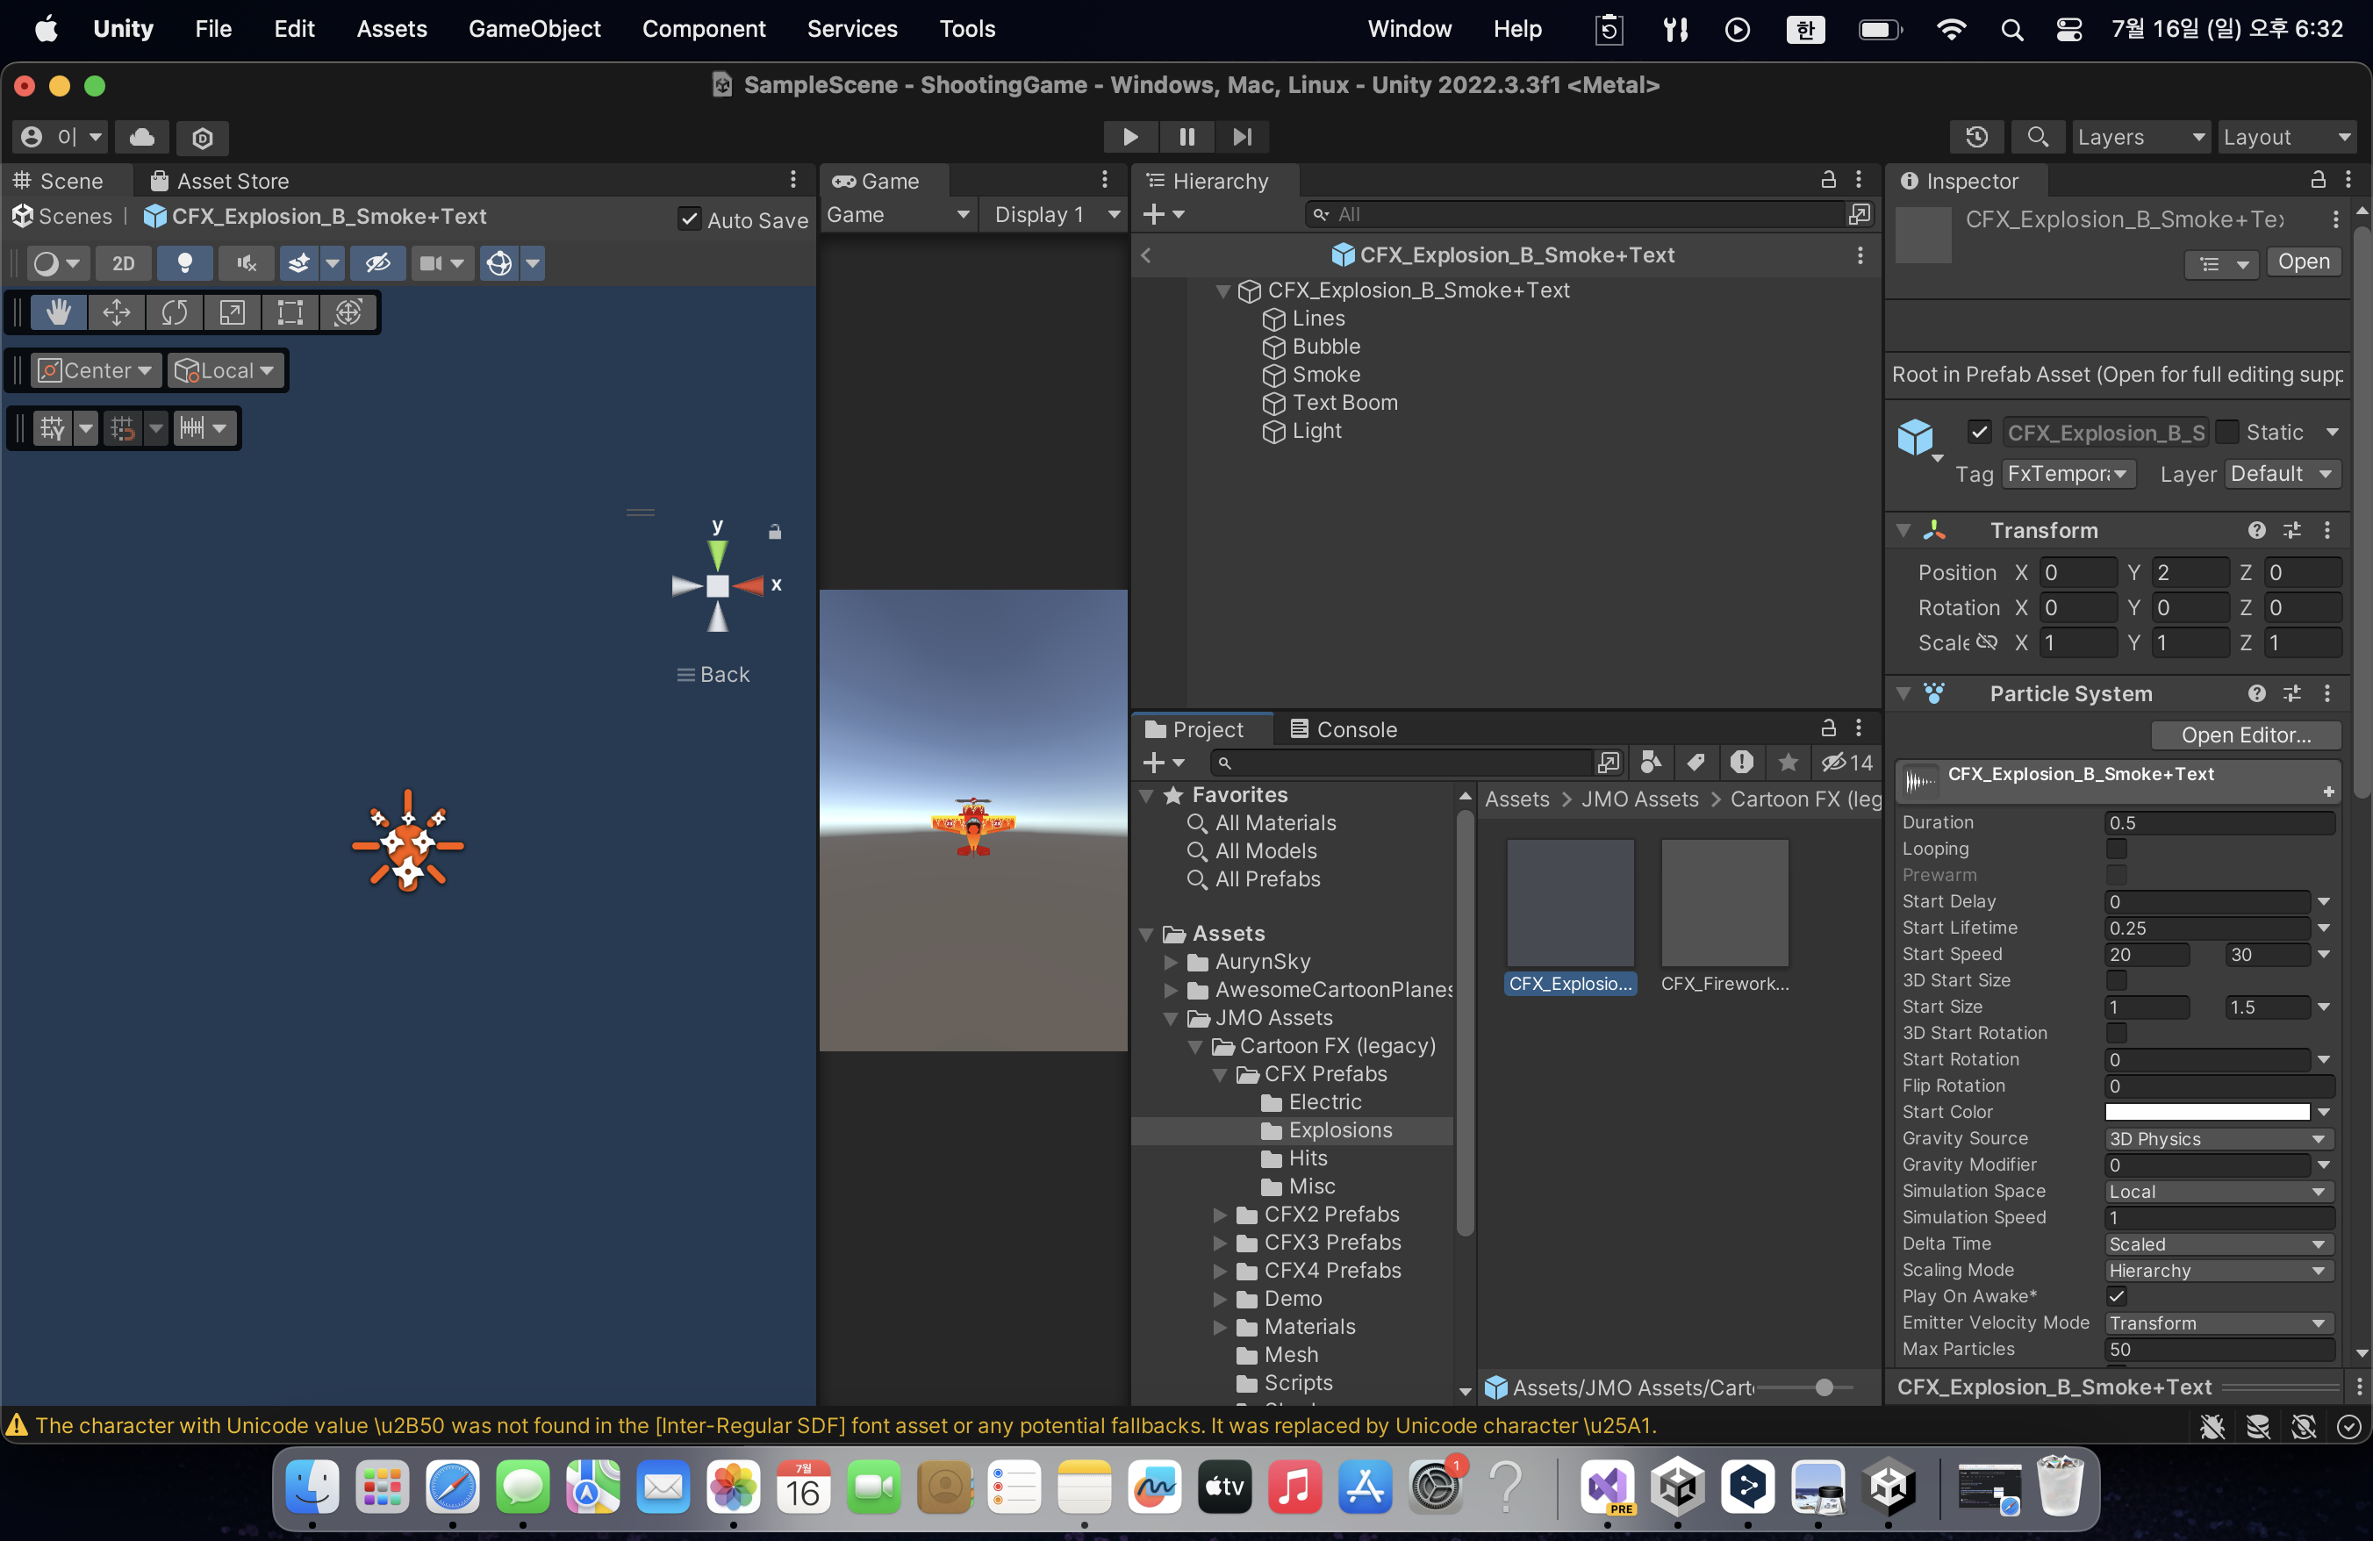Switch to the Console tab
Screen dimensions: 2373x1541
[x=1343, y=728]
